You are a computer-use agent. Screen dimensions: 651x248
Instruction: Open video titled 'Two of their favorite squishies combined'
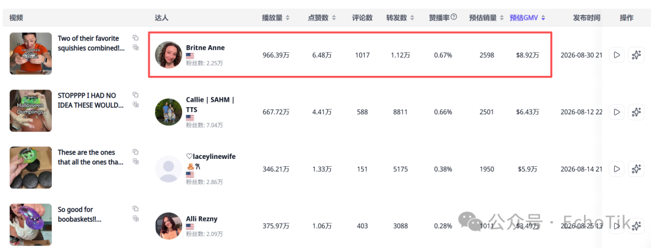point(91,43)
